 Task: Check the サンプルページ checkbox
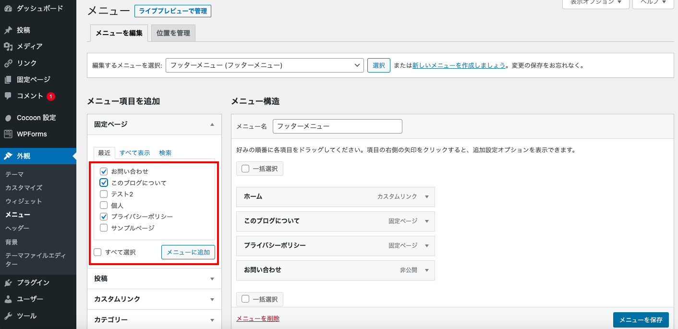[104, 228]
